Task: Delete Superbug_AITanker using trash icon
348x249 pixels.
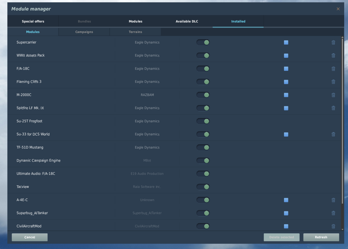Action: click(333, 213)
